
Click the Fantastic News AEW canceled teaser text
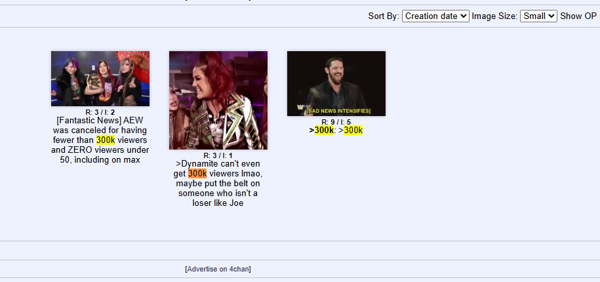point(100,140)
